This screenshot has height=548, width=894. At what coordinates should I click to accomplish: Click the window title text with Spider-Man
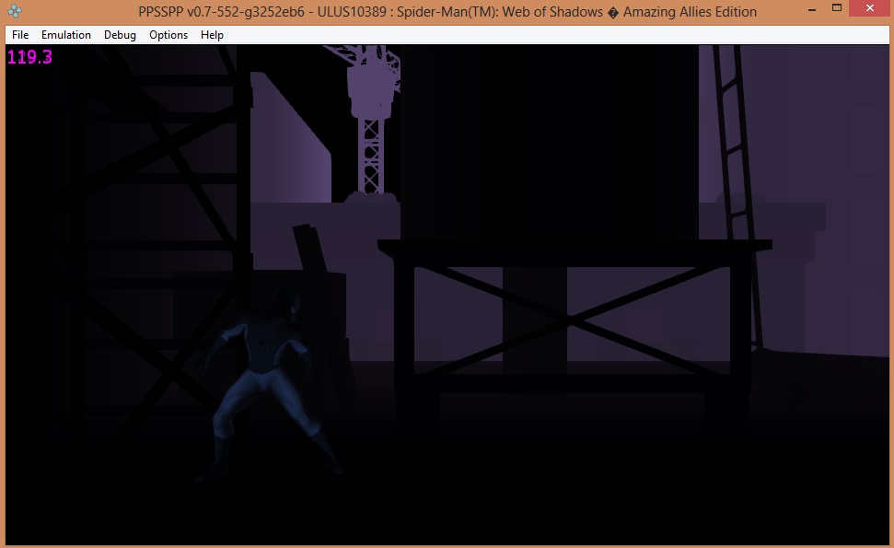447,12
